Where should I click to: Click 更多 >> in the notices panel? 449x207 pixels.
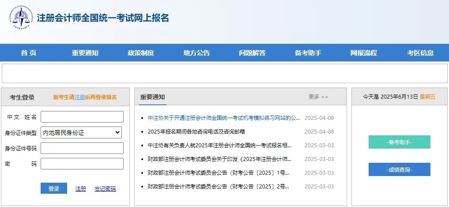pyautogui.click(x=318, y=97)
